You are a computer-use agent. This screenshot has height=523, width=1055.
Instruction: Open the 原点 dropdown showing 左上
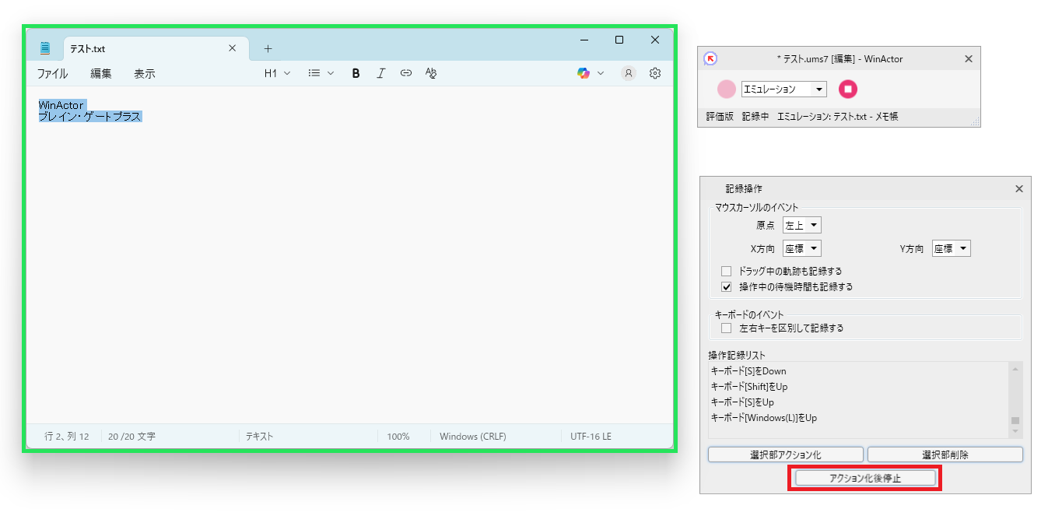click(802, 225)
